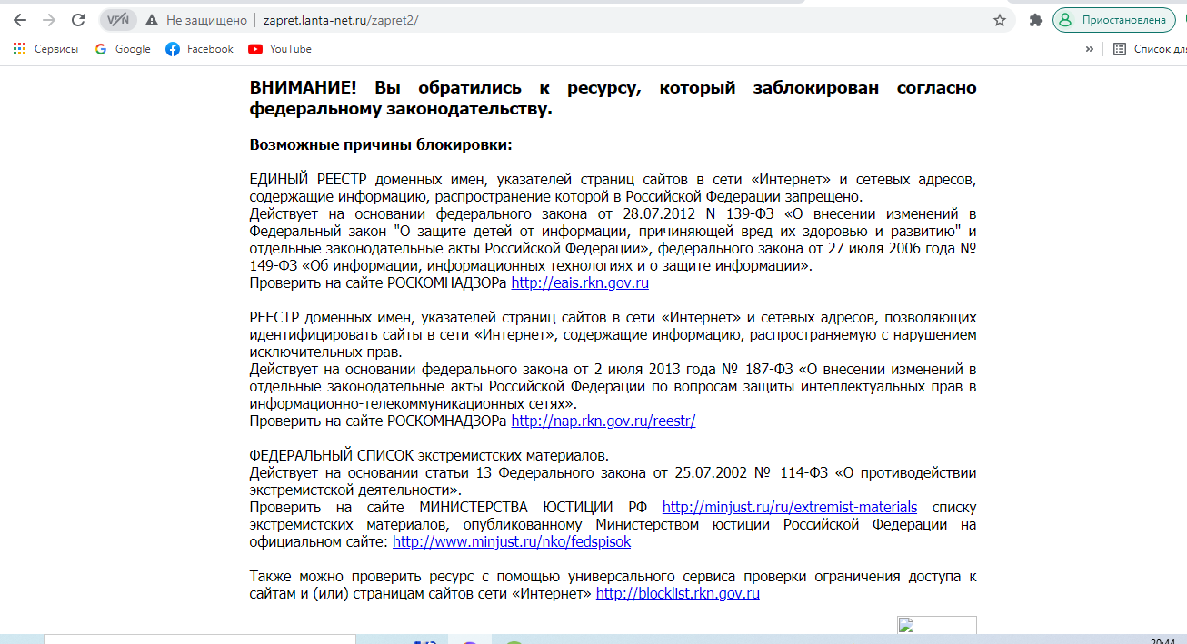Open the www.minjust.ru/nko/fedspisok link
The height and width of the screenshot is (644, 1187).
(512, 541)
